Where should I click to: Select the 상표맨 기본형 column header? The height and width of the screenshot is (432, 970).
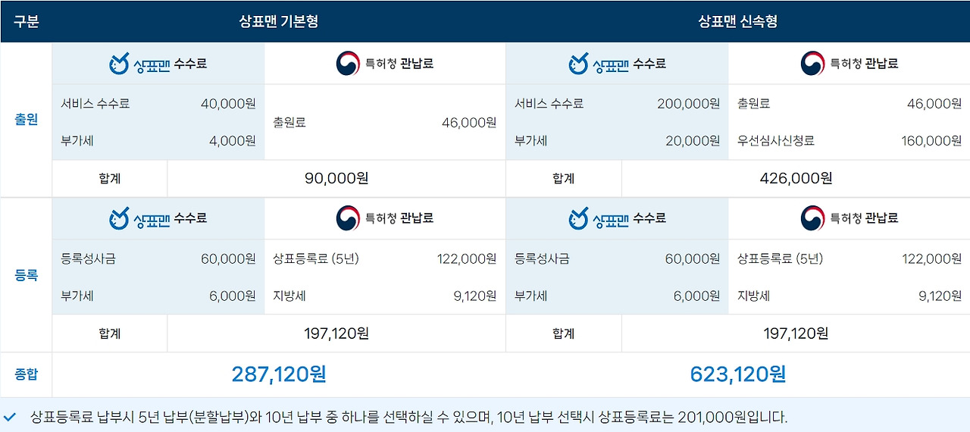278,21
